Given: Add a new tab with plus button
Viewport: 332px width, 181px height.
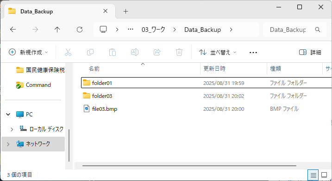Looking at the screenshot, I should pyautogui.click(x=126, y=12).
